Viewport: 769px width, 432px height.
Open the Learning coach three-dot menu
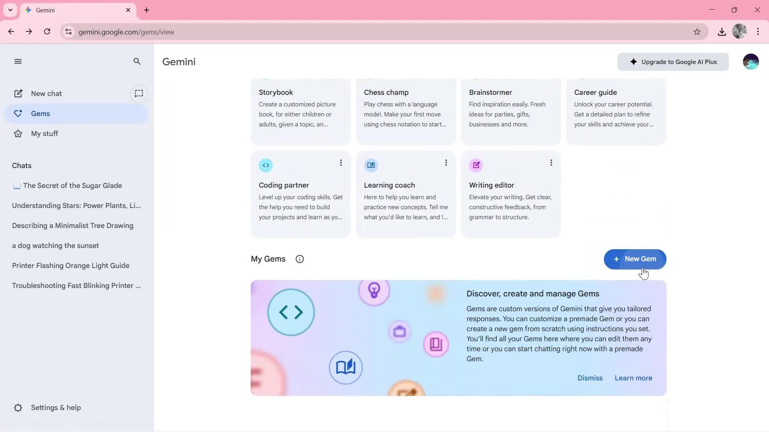[446, 162]
